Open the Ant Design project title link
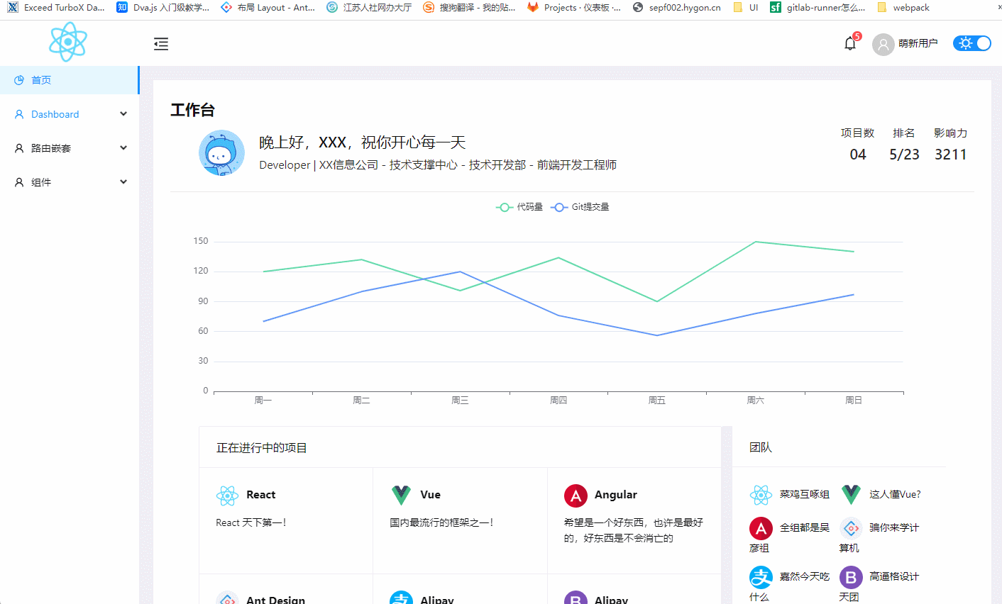The width and height of the screenshot is (1002, 604). [275, 600]
